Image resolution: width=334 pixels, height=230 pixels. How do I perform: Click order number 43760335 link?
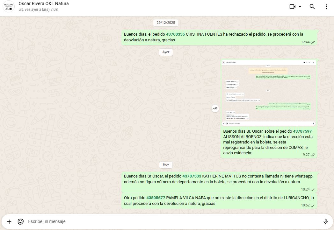[x=175, y=34]
